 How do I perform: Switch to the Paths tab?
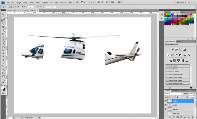point(183,91)
